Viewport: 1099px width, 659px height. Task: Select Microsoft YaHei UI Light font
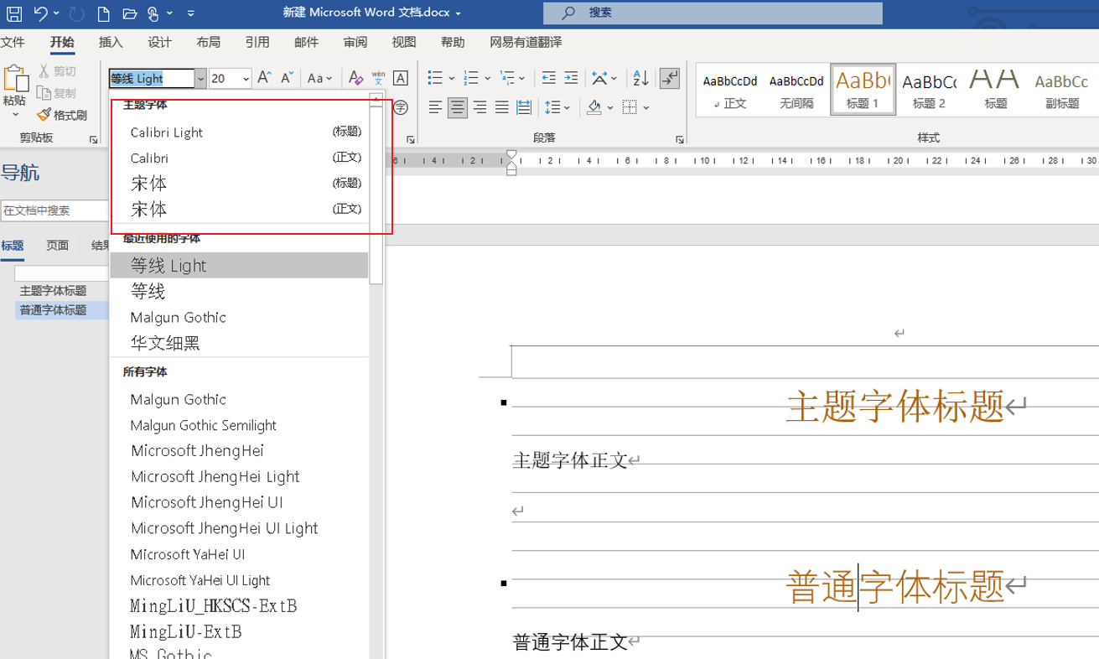(x=239, y=580)
